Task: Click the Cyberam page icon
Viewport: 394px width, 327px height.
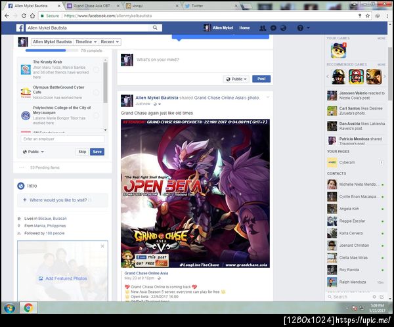Action: point(332,162)
